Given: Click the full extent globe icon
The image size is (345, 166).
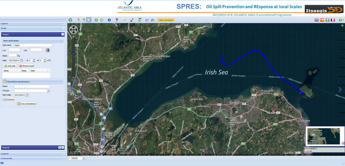Looking at the screenshot, I should pos(71,20).
